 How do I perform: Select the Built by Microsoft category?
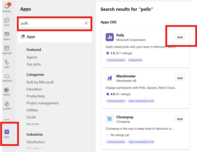point(40,82)
